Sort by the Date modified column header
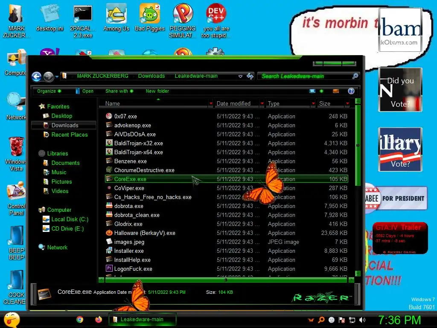The height and width of the screenshot is (328, 437). pyautogui.click(x=237, y=103)
